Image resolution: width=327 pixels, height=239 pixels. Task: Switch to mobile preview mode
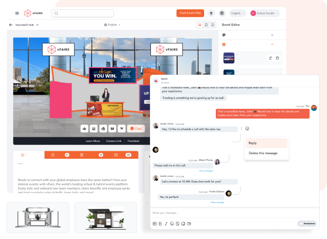point(213,24)
